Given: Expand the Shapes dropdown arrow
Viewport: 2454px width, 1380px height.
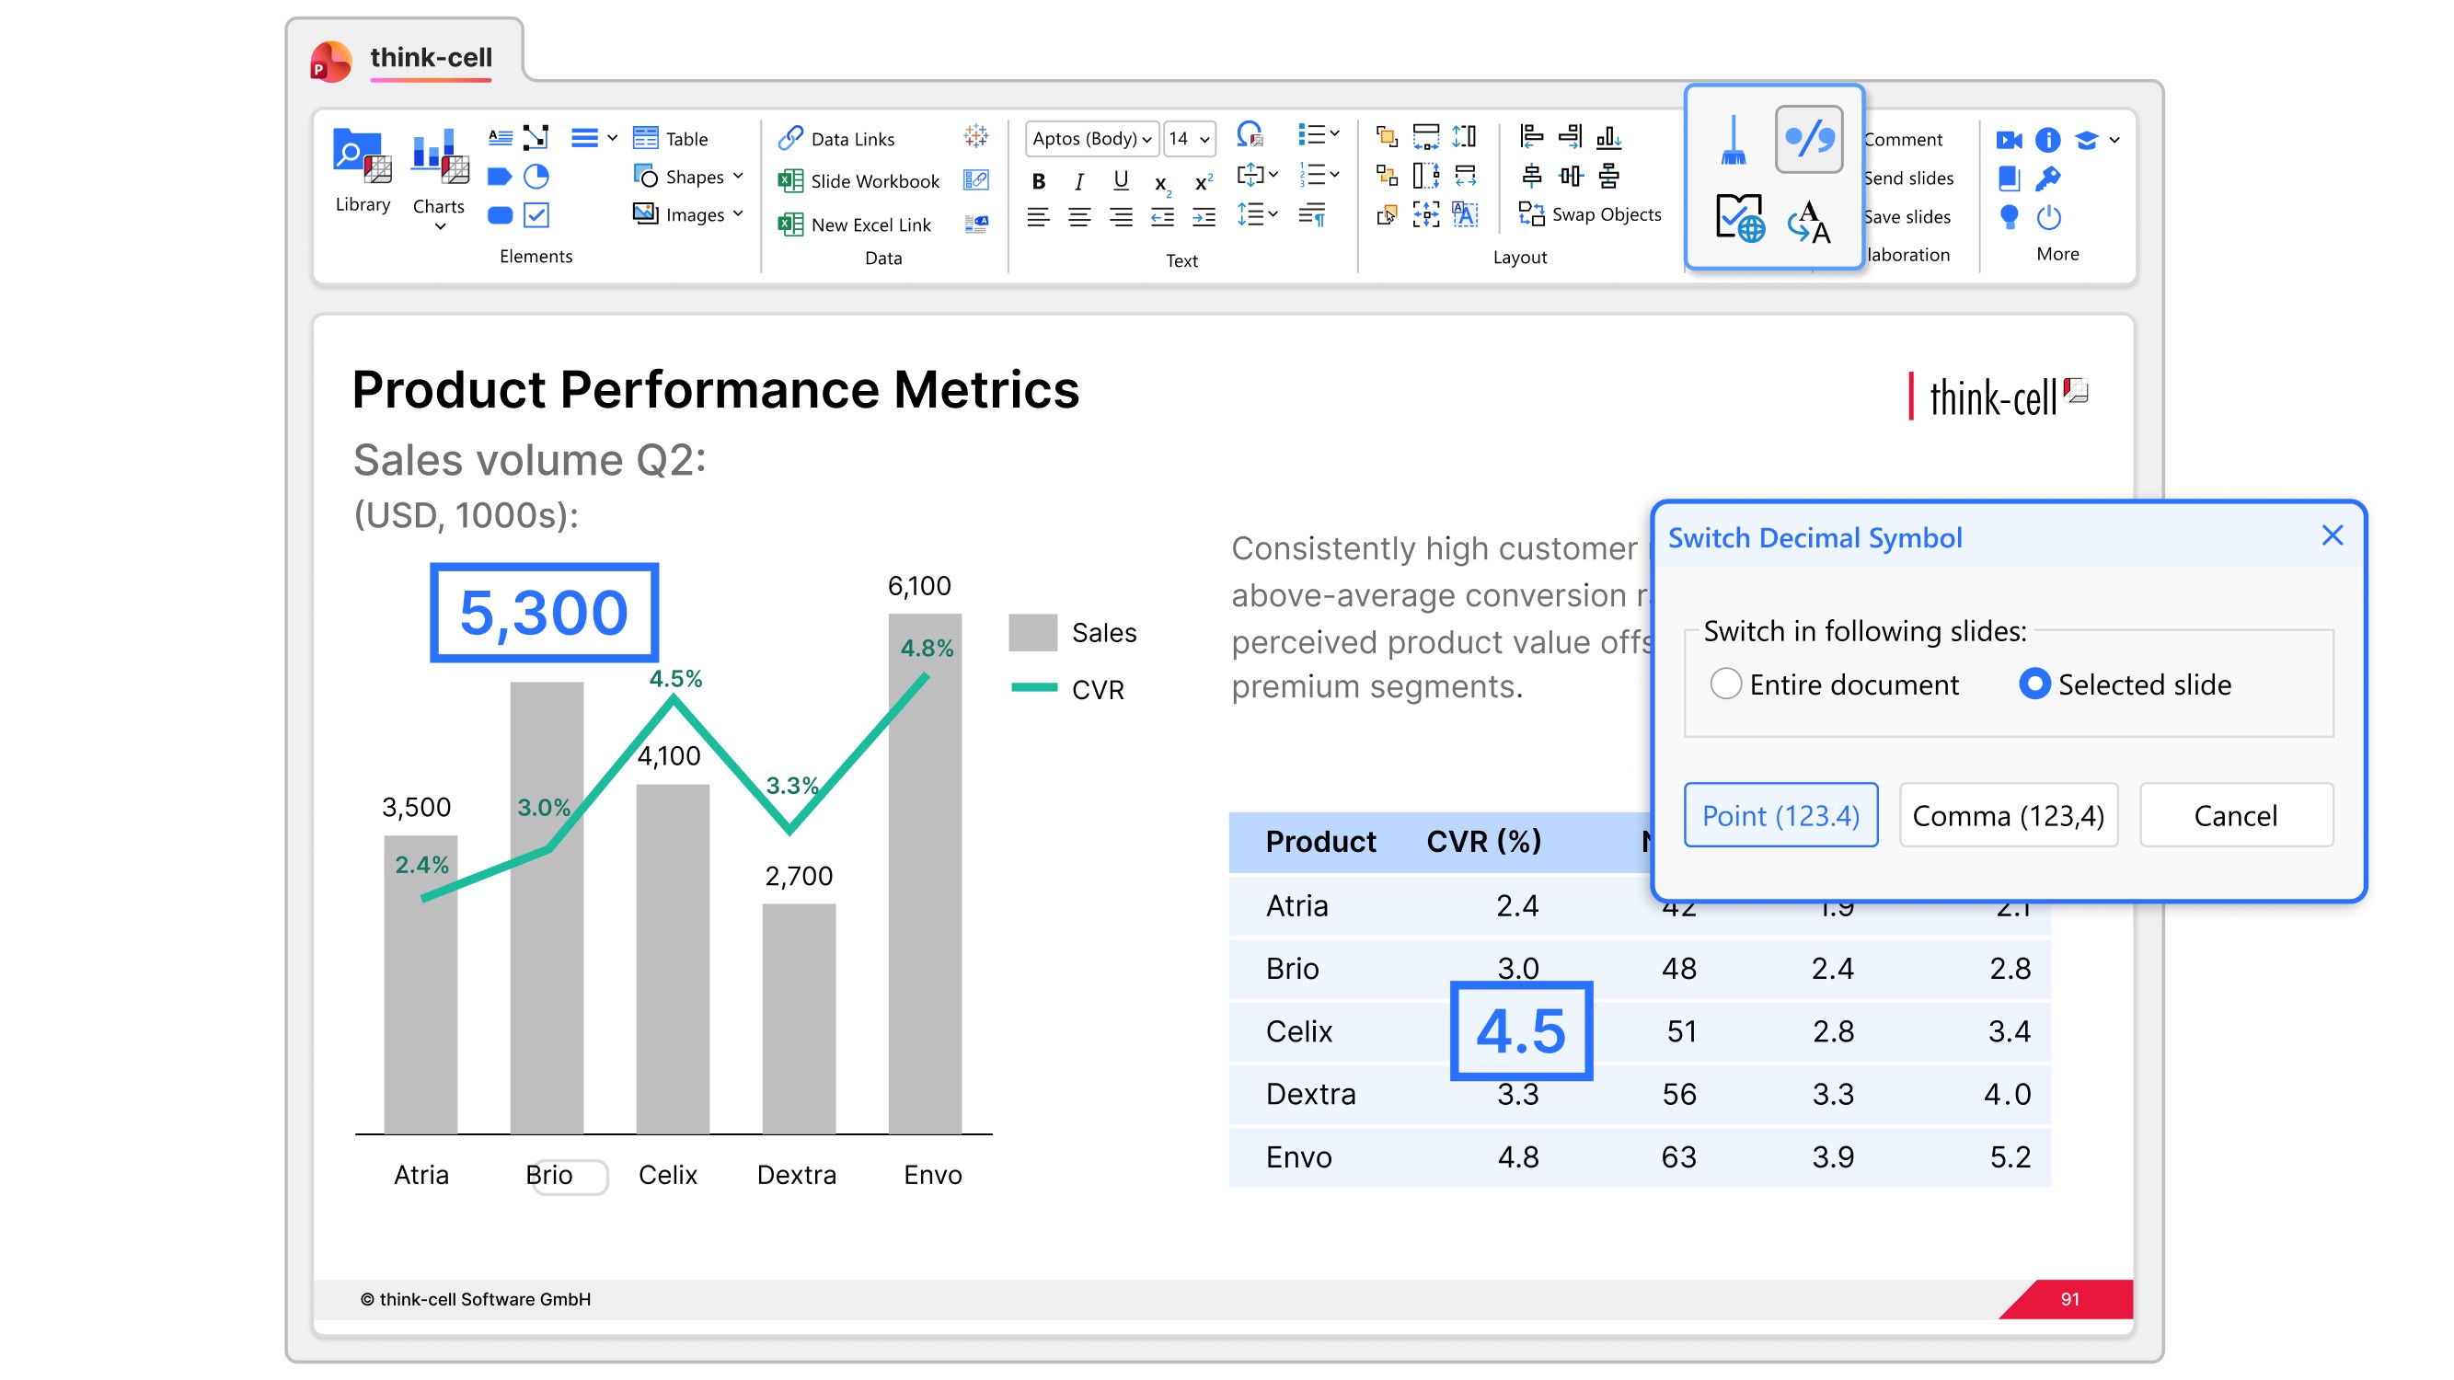Looking at the screenshot, I should point(738,178).
